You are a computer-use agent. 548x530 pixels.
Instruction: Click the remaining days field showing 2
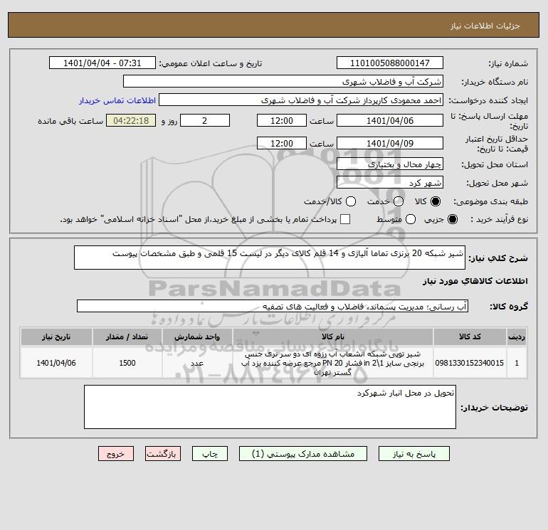(x=204, y=120)
